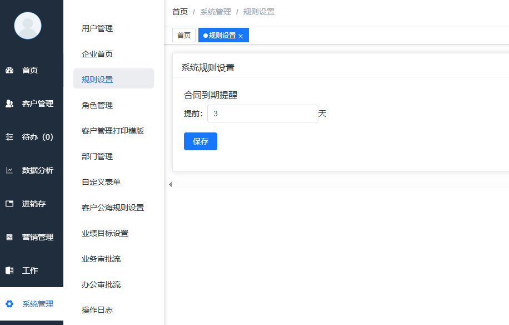509x325 pixels.
Task: Select 系统管理 in the sidebar
Action: [x=32, y=304]
